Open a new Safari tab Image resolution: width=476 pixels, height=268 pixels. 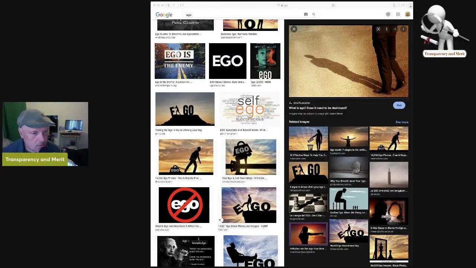[411, 6]
